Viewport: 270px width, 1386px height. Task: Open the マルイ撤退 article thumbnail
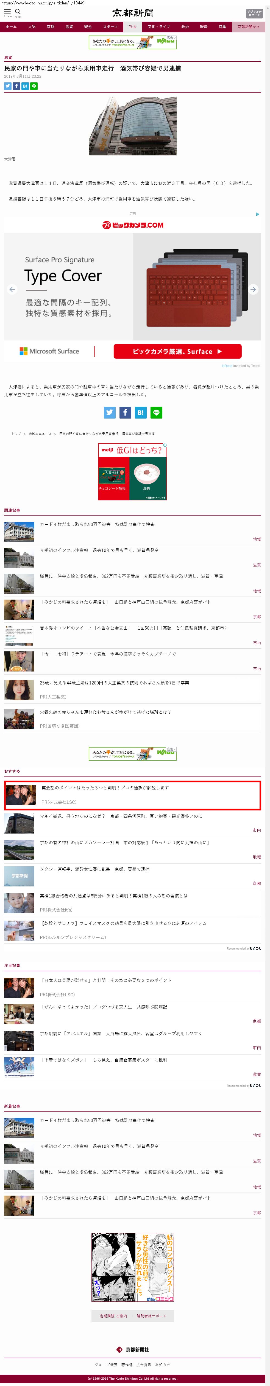pos(19,823)
